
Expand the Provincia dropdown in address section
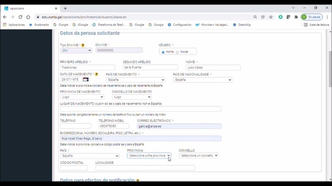click(x=149, y=155)
